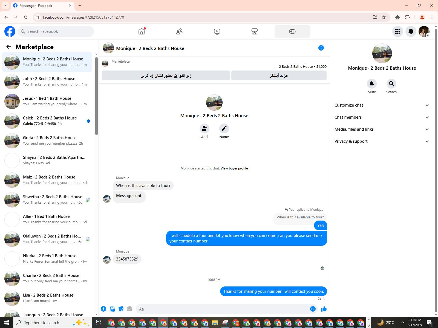View site information icon in address bar
438x328 pixels.
[x=38, y=17]
